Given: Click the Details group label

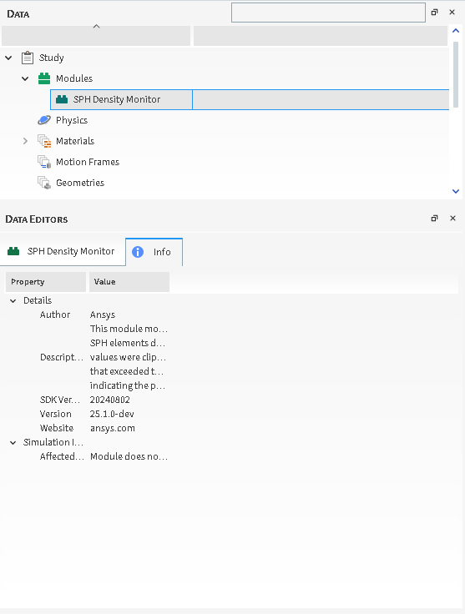Looking at the screenshot, I should click(38, 300).
